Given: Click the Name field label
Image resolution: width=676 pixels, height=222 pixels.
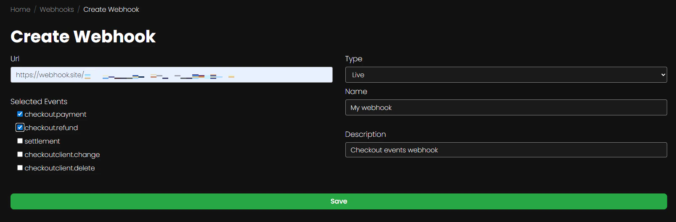Looking at the screenshot, I should 356,91.
